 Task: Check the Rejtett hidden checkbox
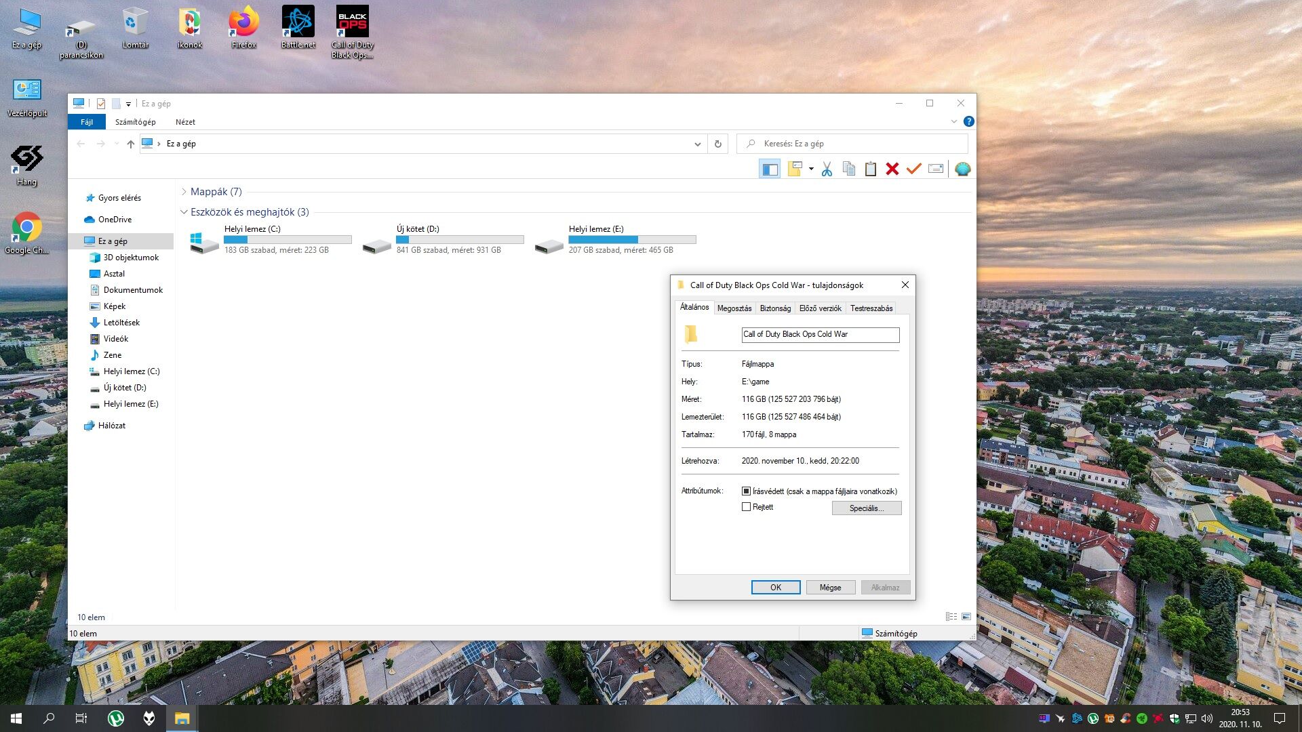747,507
